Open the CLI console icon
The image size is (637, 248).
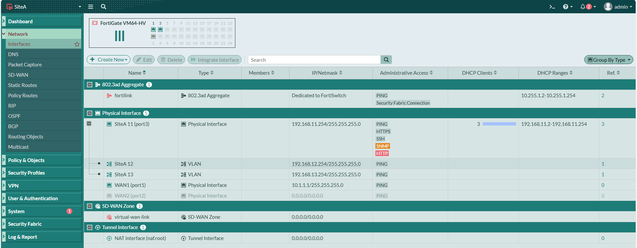click(552, 7)
